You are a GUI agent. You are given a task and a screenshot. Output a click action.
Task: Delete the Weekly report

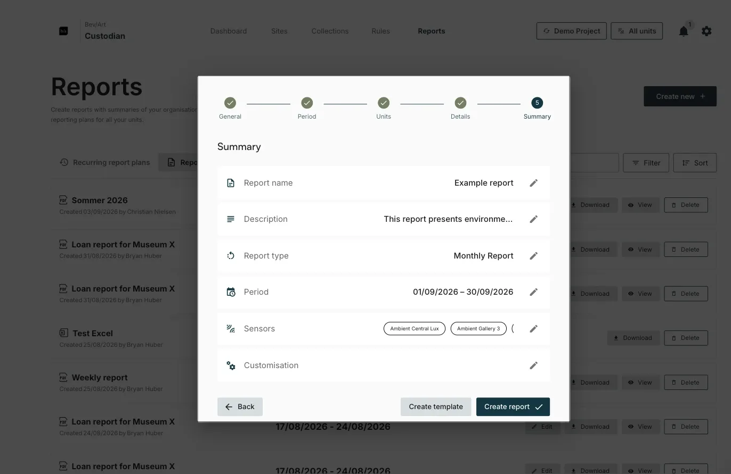pyautogui.click(x=686, y=382)
